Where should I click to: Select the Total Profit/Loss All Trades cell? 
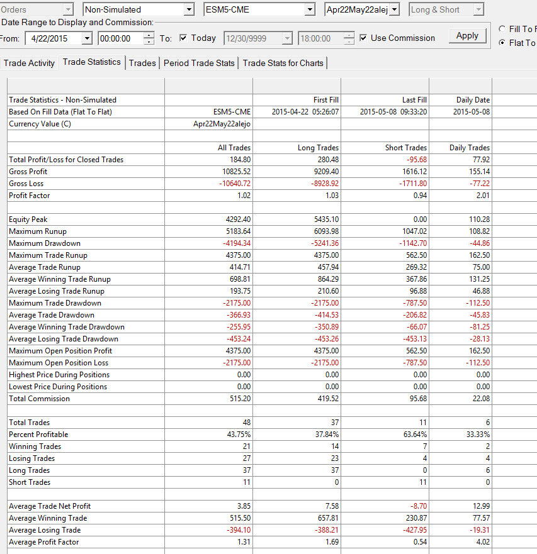pyautogui.click(x=209, y=160)
